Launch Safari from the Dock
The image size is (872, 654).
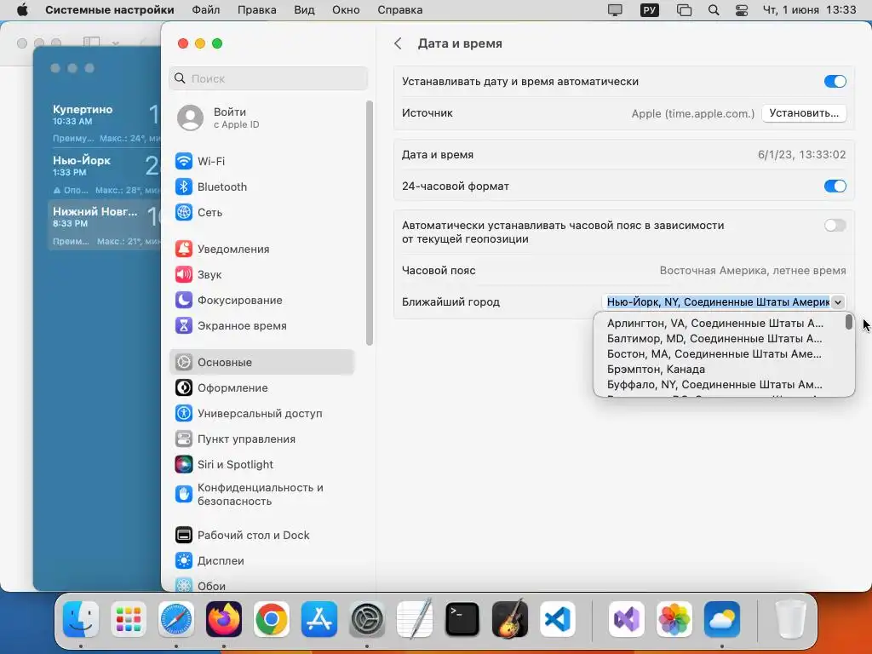tap(176, 619)
